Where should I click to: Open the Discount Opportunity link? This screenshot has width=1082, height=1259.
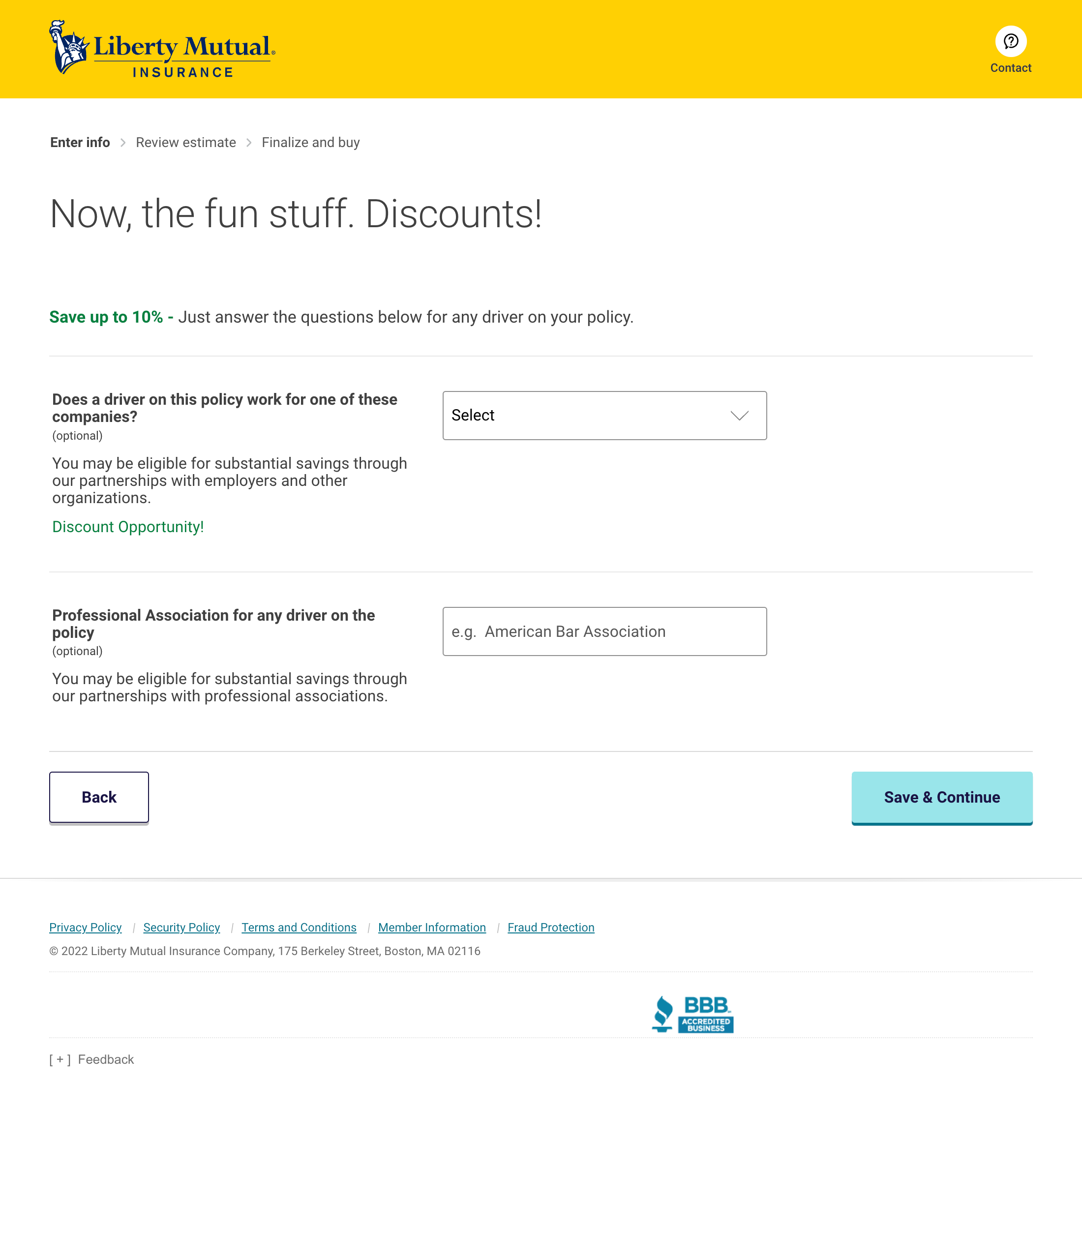point(128,527)
